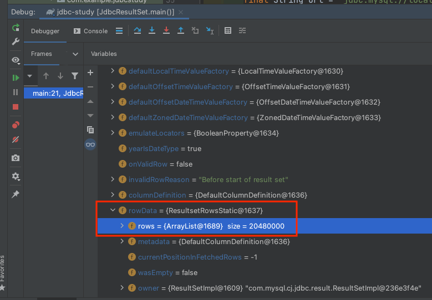This screenshot has height=300, width=432.
Task: Click the Step Into icon
Action: pyautogui.click(x=152, y=30)
